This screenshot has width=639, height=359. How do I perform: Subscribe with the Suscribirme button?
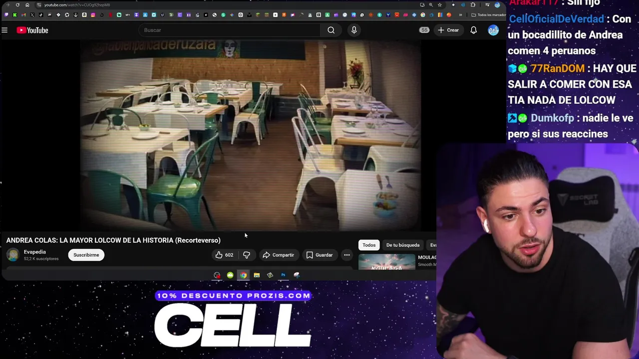pyautogui.click(x=86, y=255)
